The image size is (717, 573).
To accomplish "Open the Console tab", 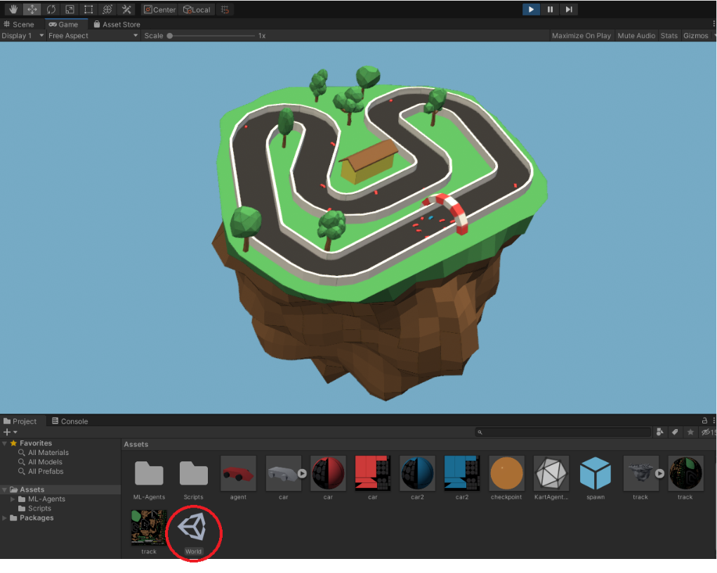I will [70, 421].
